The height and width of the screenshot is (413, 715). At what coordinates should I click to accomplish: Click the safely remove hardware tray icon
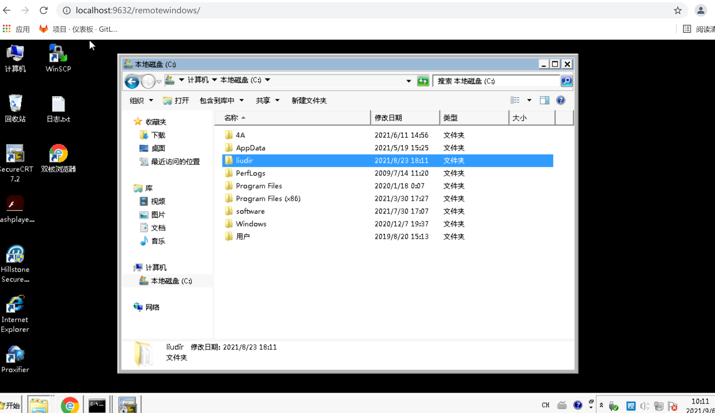coord(613,406)
